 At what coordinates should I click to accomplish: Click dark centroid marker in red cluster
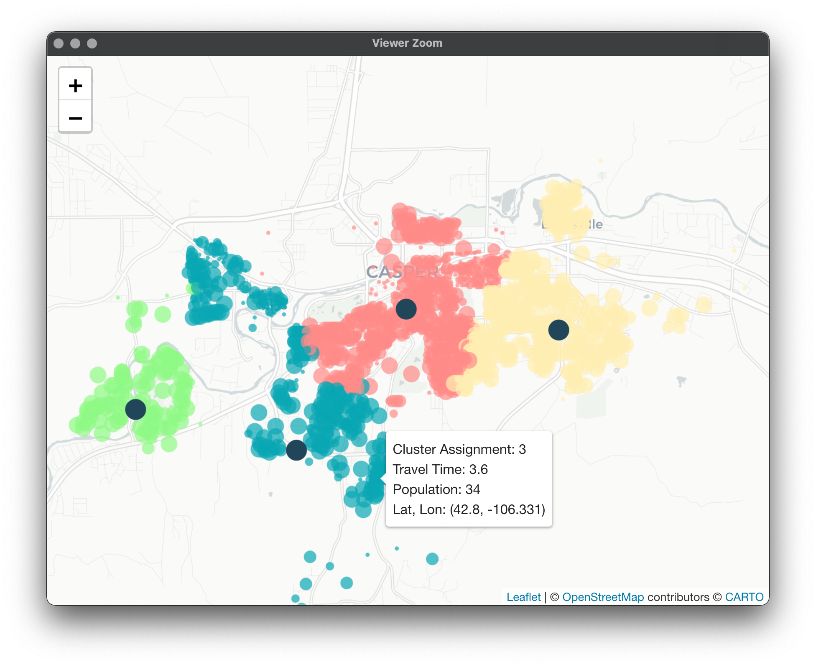click(406, 309)
